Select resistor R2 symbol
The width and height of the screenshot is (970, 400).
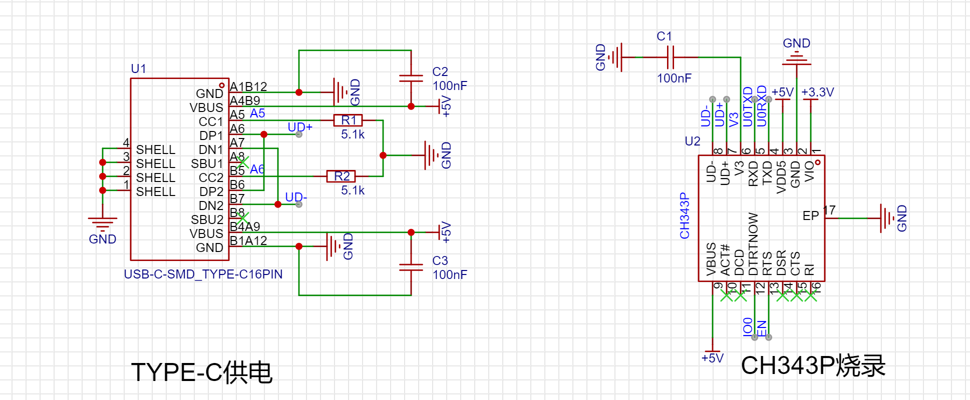pos(341,176)
